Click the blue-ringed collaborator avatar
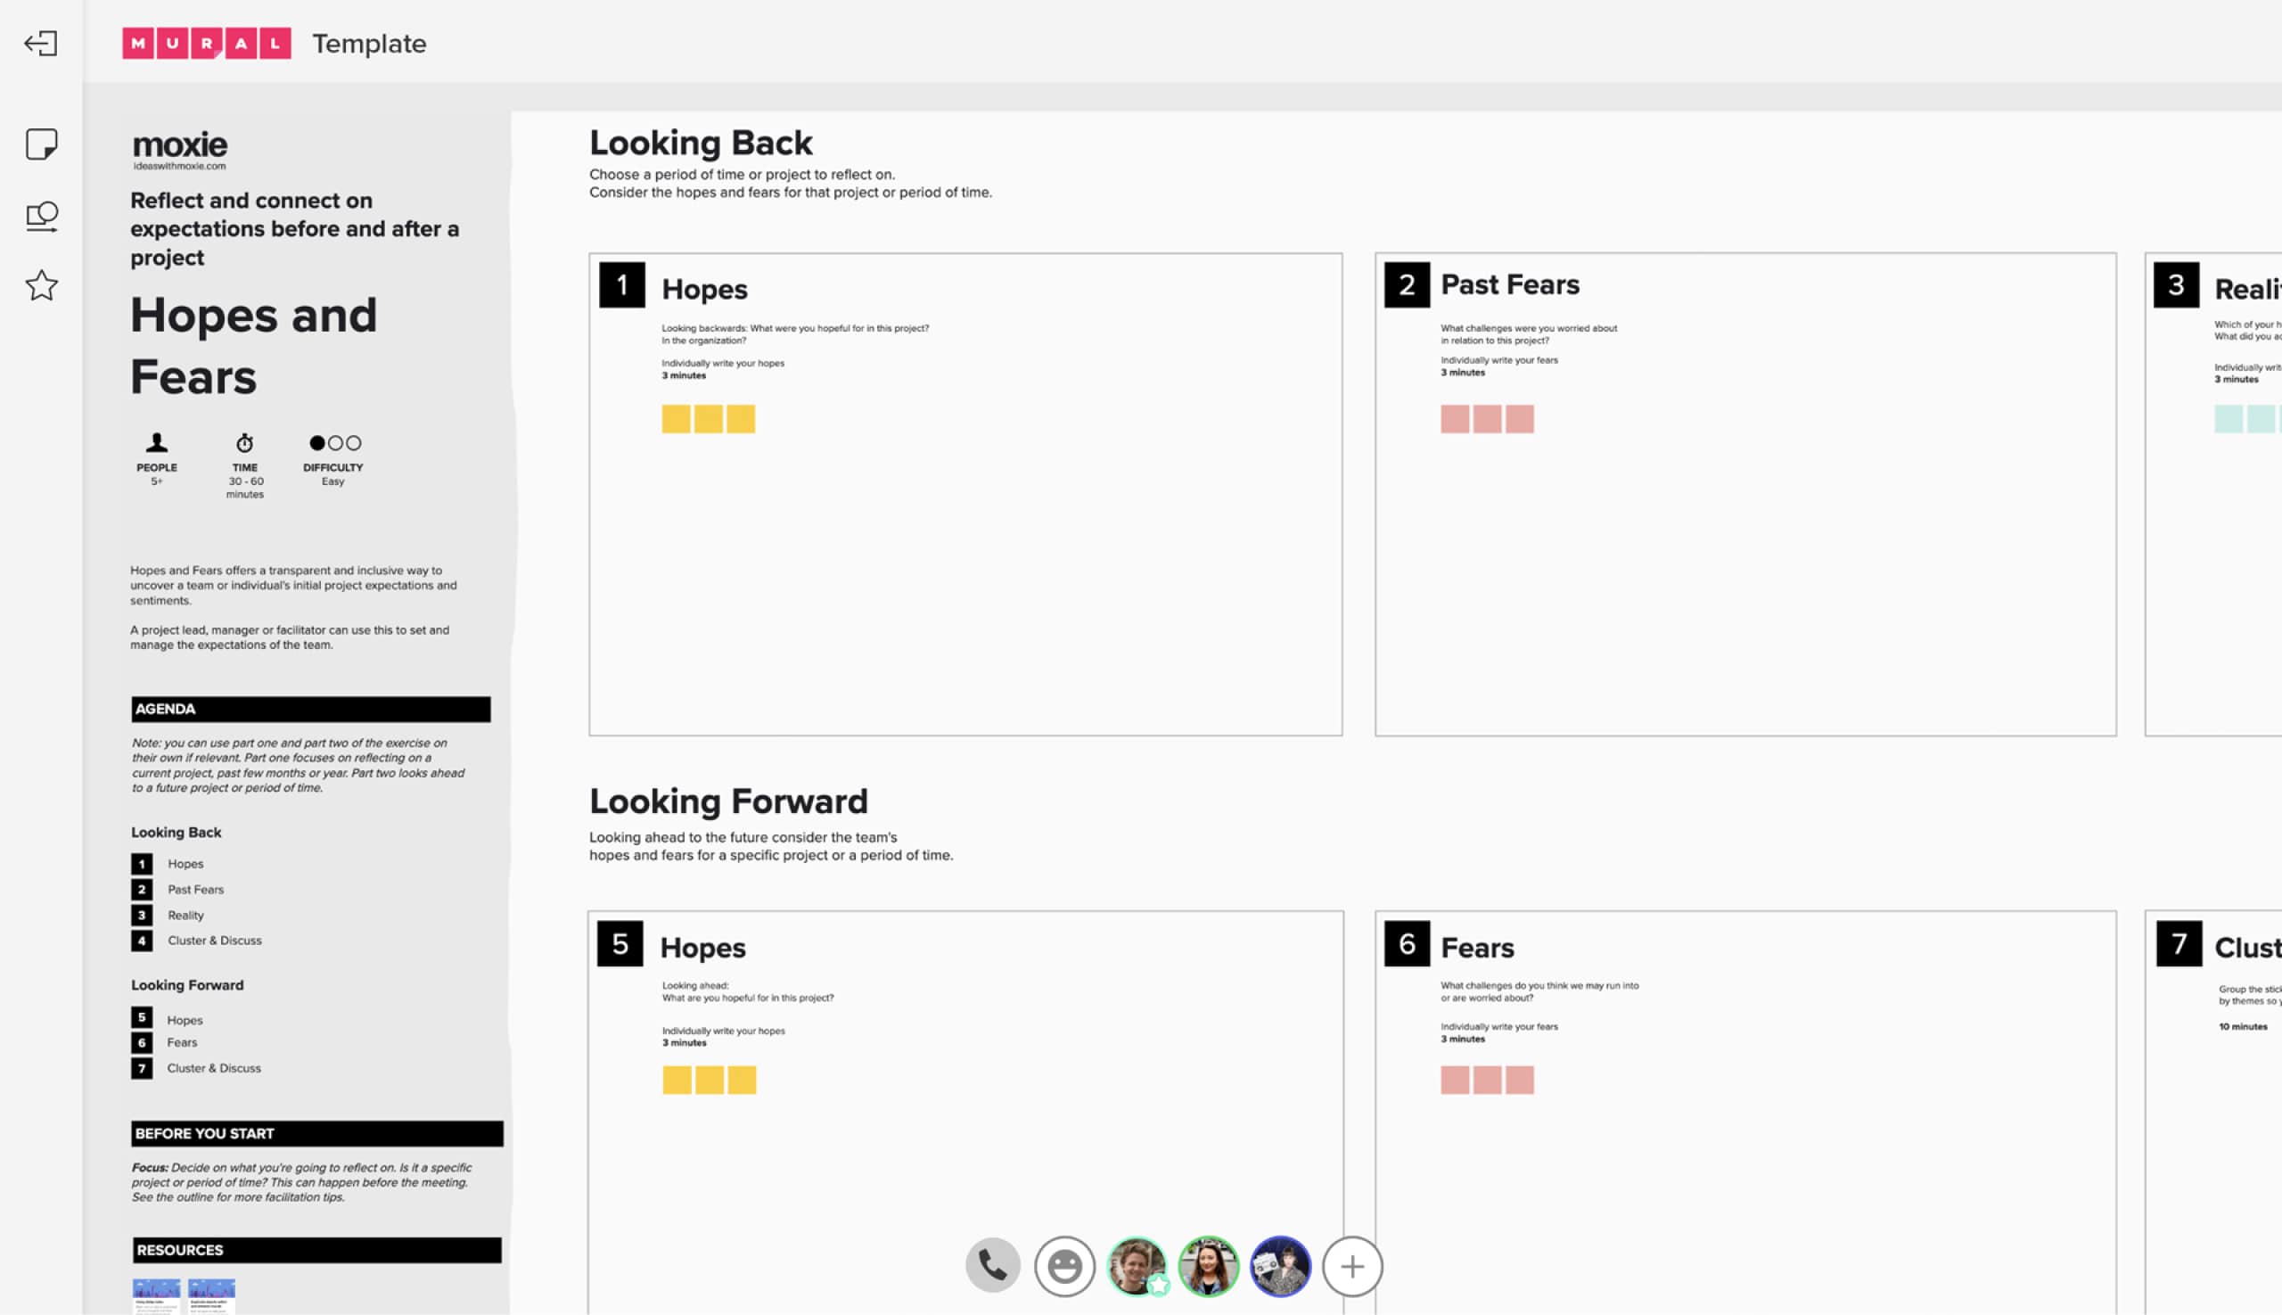Viewport: 2282px width, 1315px height. (x=1280, y=1265)
